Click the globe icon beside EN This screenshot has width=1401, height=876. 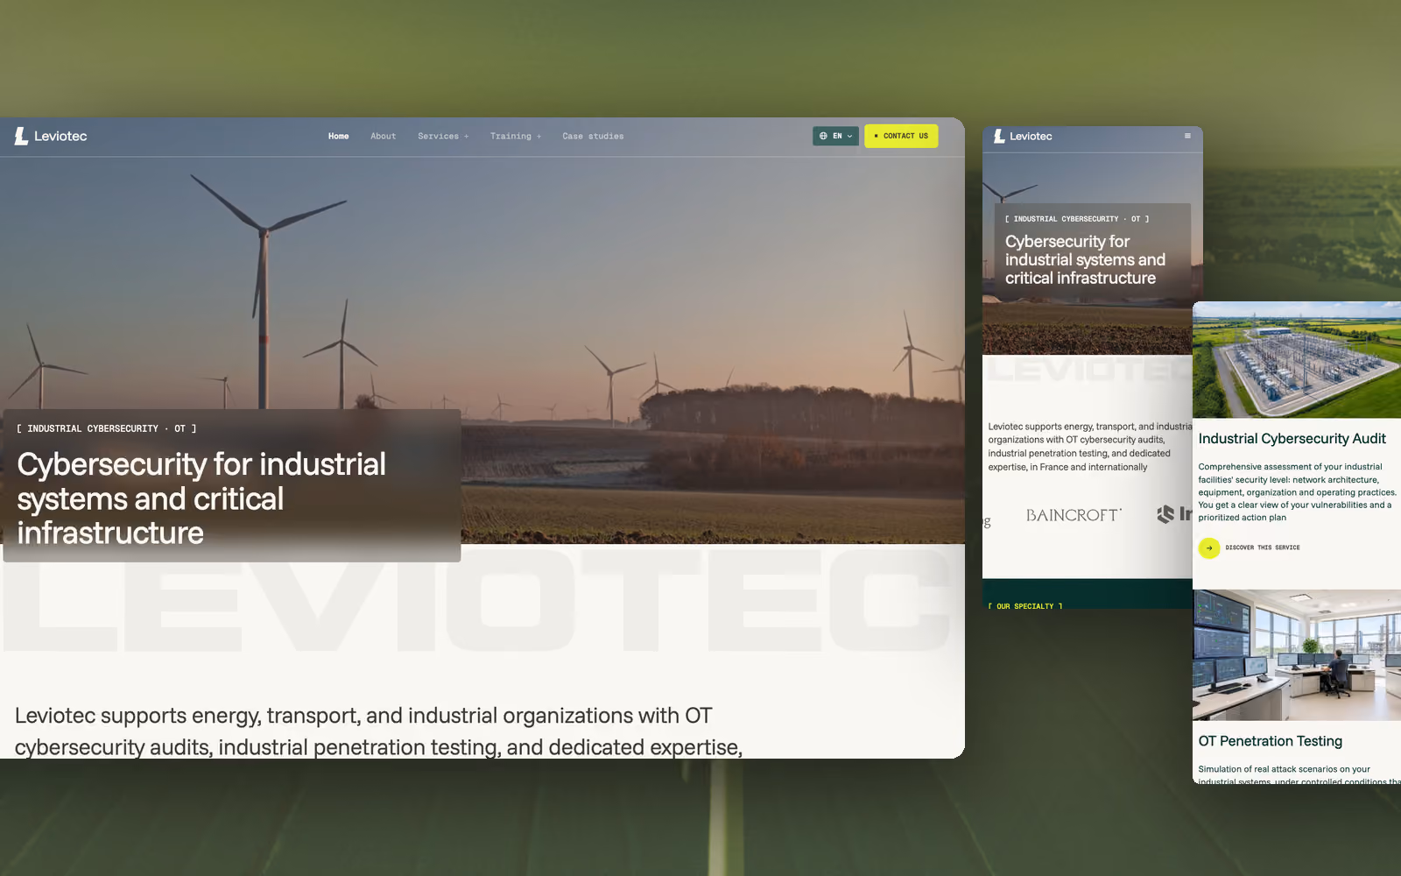pyautogui.click(x=823, y=136)
